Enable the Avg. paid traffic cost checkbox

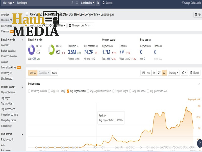(148, 91)
